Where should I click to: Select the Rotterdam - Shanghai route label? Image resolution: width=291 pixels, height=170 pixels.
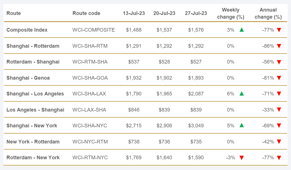tap(33, 62)
